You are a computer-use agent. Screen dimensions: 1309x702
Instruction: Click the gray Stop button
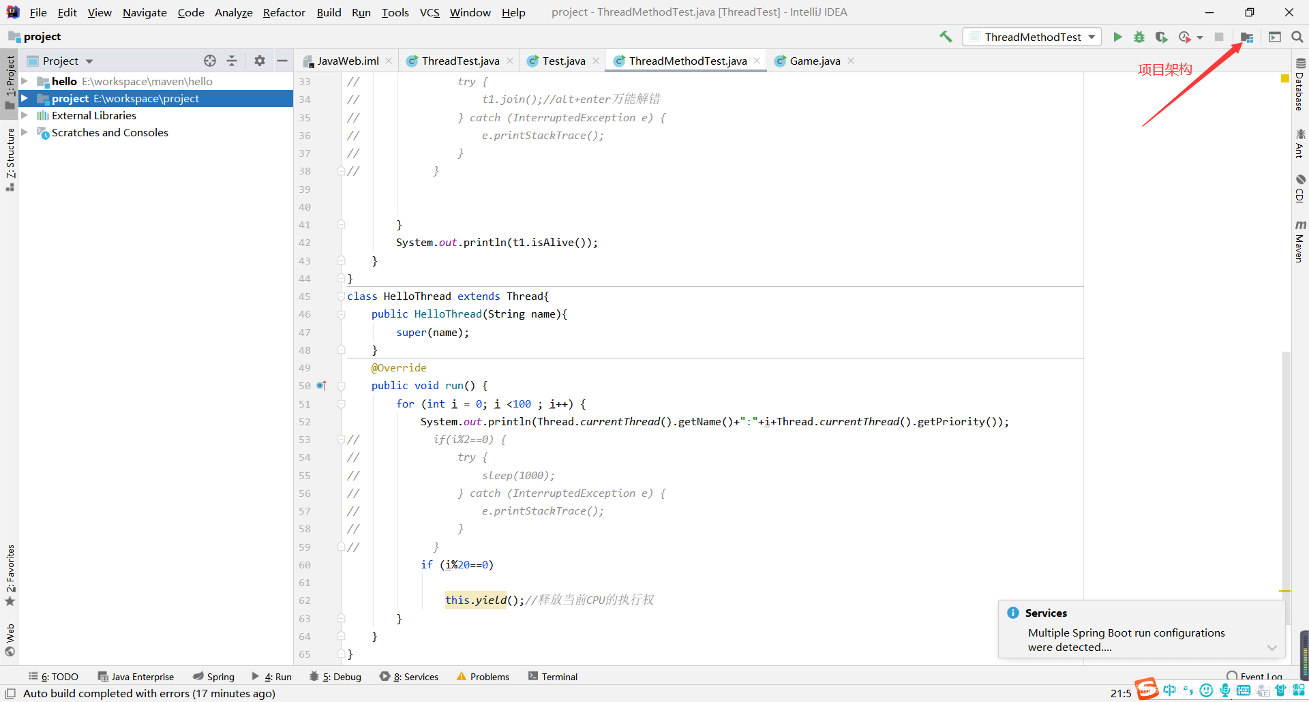[x=1219, y=37]
